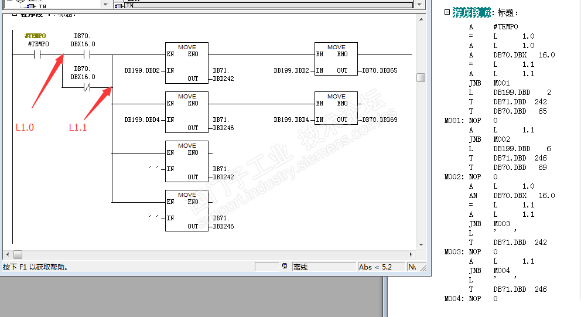Collapse the 程序段 6 STL listing
The image size is (581, 317).
coord(447,12)
